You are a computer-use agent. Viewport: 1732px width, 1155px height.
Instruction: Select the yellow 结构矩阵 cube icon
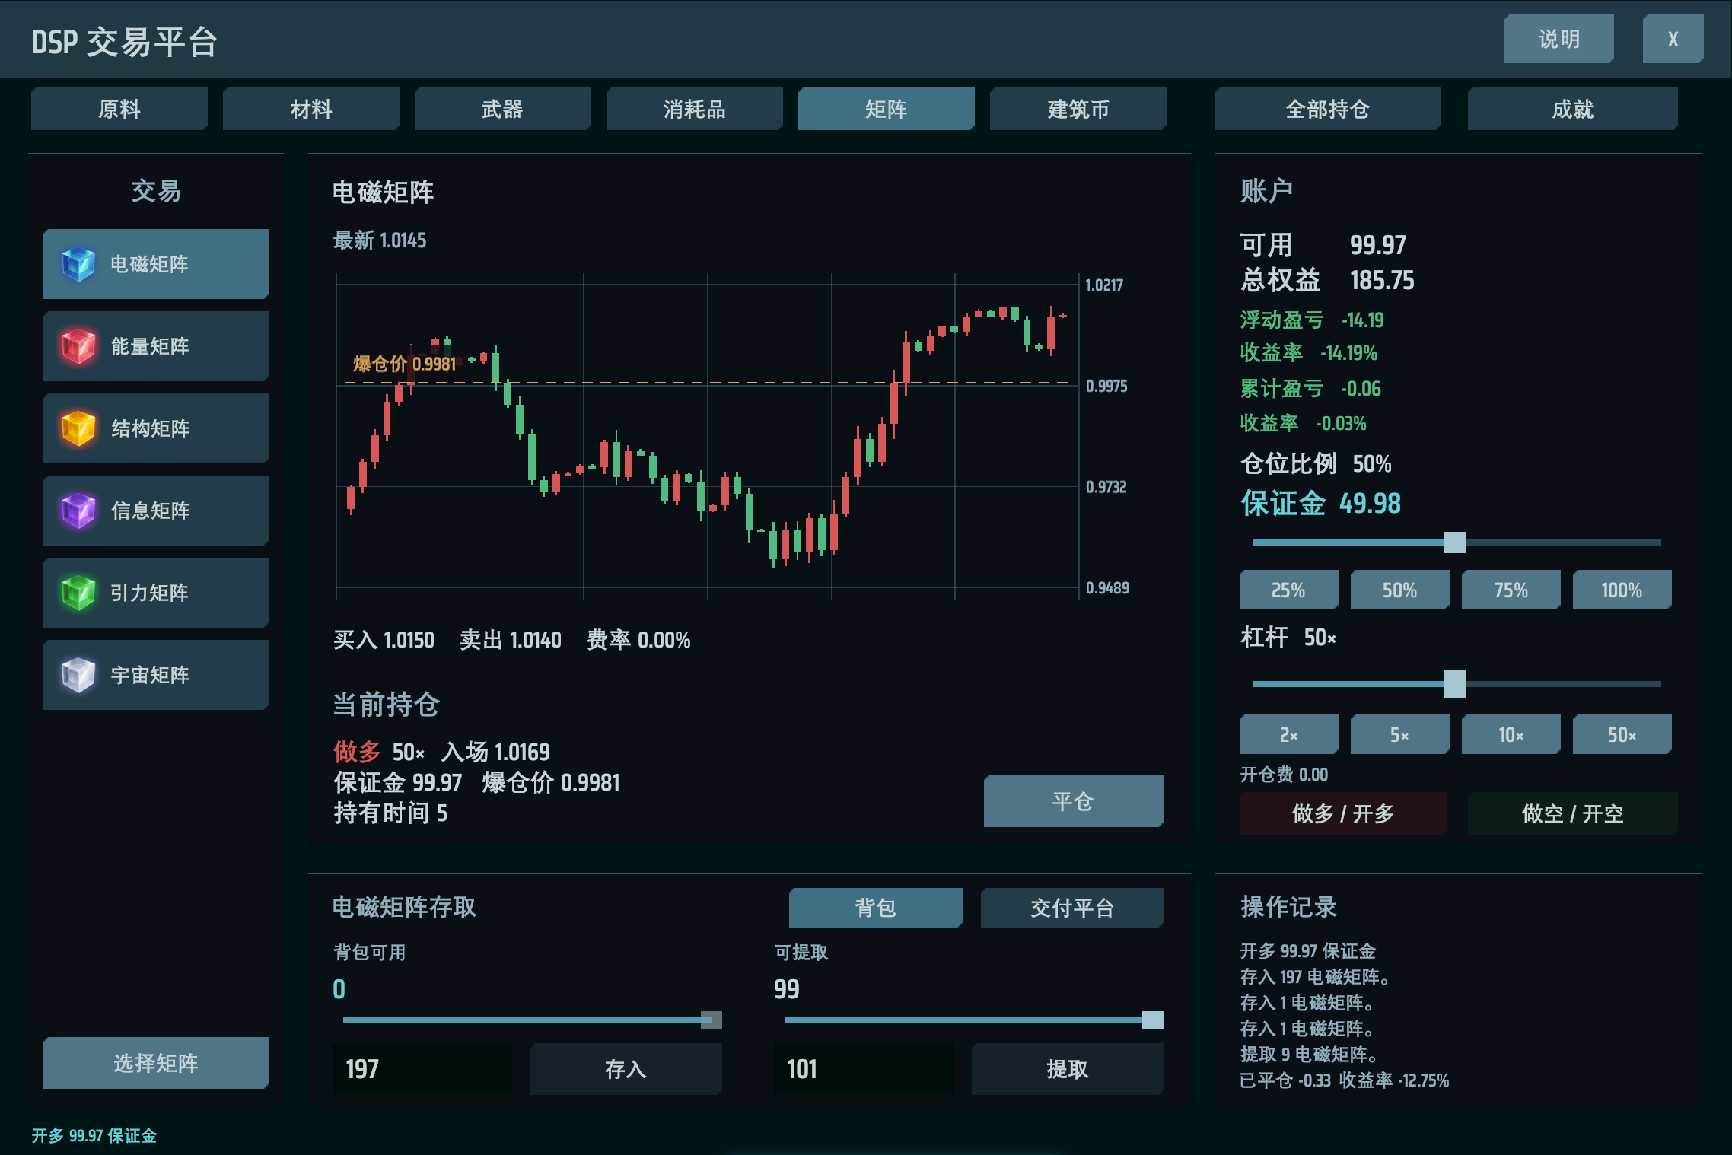pos(78,428)
